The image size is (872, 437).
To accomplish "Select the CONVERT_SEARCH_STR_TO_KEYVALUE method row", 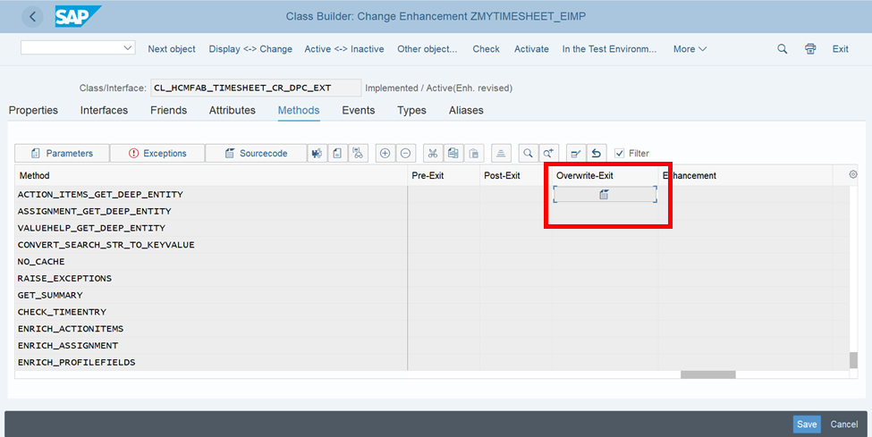I will tap(211, 245).
